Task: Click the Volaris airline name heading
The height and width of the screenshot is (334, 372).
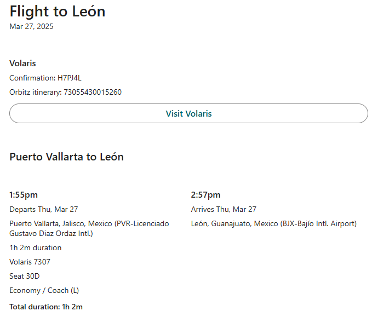Action: [22, 64]
